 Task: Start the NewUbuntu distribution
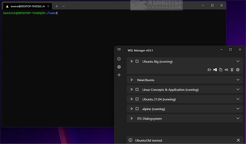point(132,80)
